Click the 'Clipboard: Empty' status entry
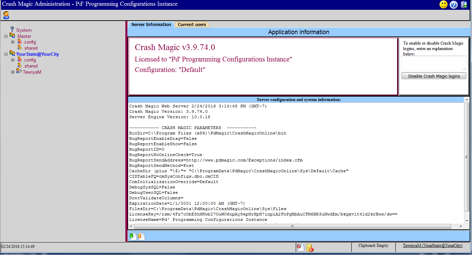Viewport: 472px width, 255px height. click(x=373, y=246)
